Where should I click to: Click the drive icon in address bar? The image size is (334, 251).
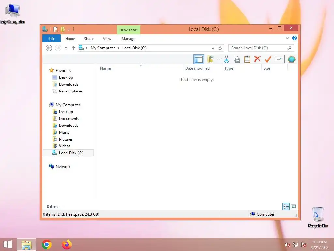(81, 48)
